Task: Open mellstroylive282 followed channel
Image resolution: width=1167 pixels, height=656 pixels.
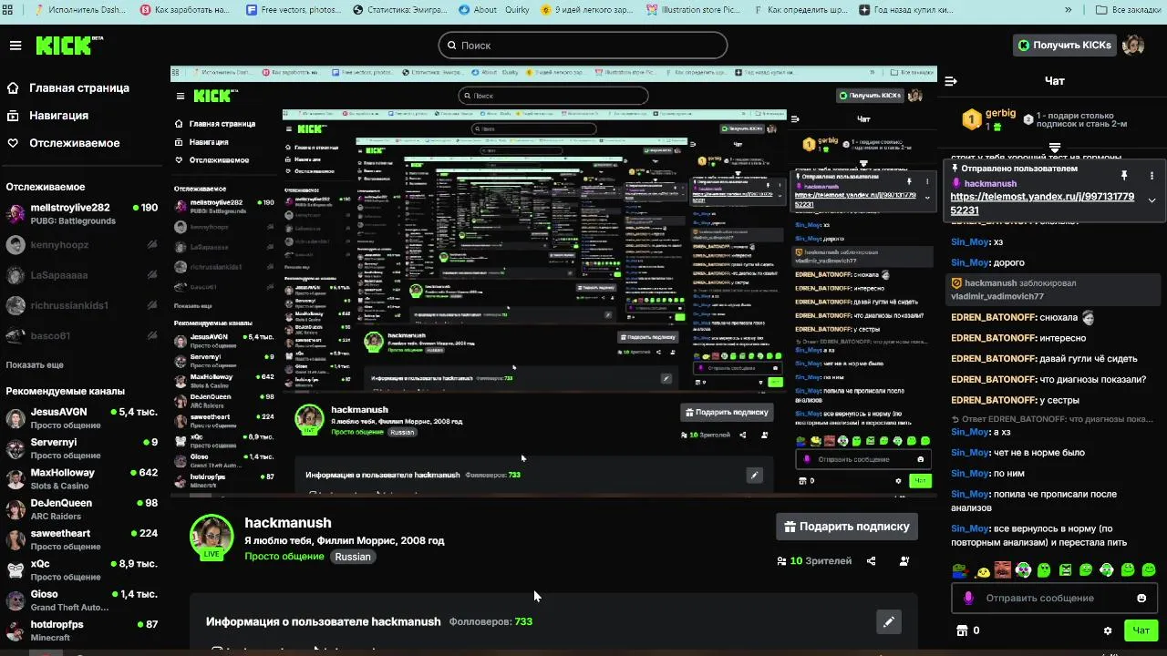Action: 82,214
